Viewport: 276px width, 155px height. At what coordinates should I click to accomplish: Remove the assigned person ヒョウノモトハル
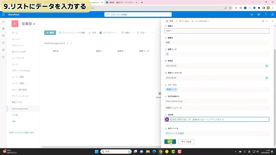point(190,119)
